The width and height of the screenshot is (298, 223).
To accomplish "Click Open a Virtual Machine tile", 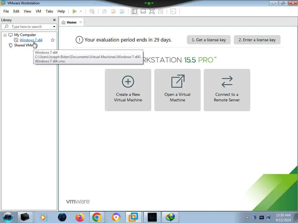I will tap(178, 90).
